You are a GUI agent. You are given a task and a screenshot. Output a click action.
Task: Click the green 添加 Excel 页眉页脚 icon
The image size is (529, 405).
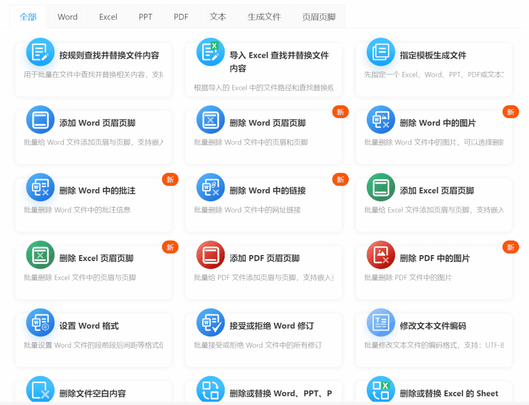coord(380,187)
